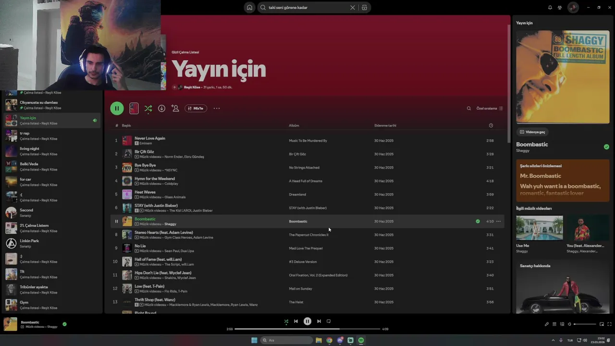This screenshot has width=615, height=346.
Task: Toggle repeat mode in the player
Action: point(329,321)
